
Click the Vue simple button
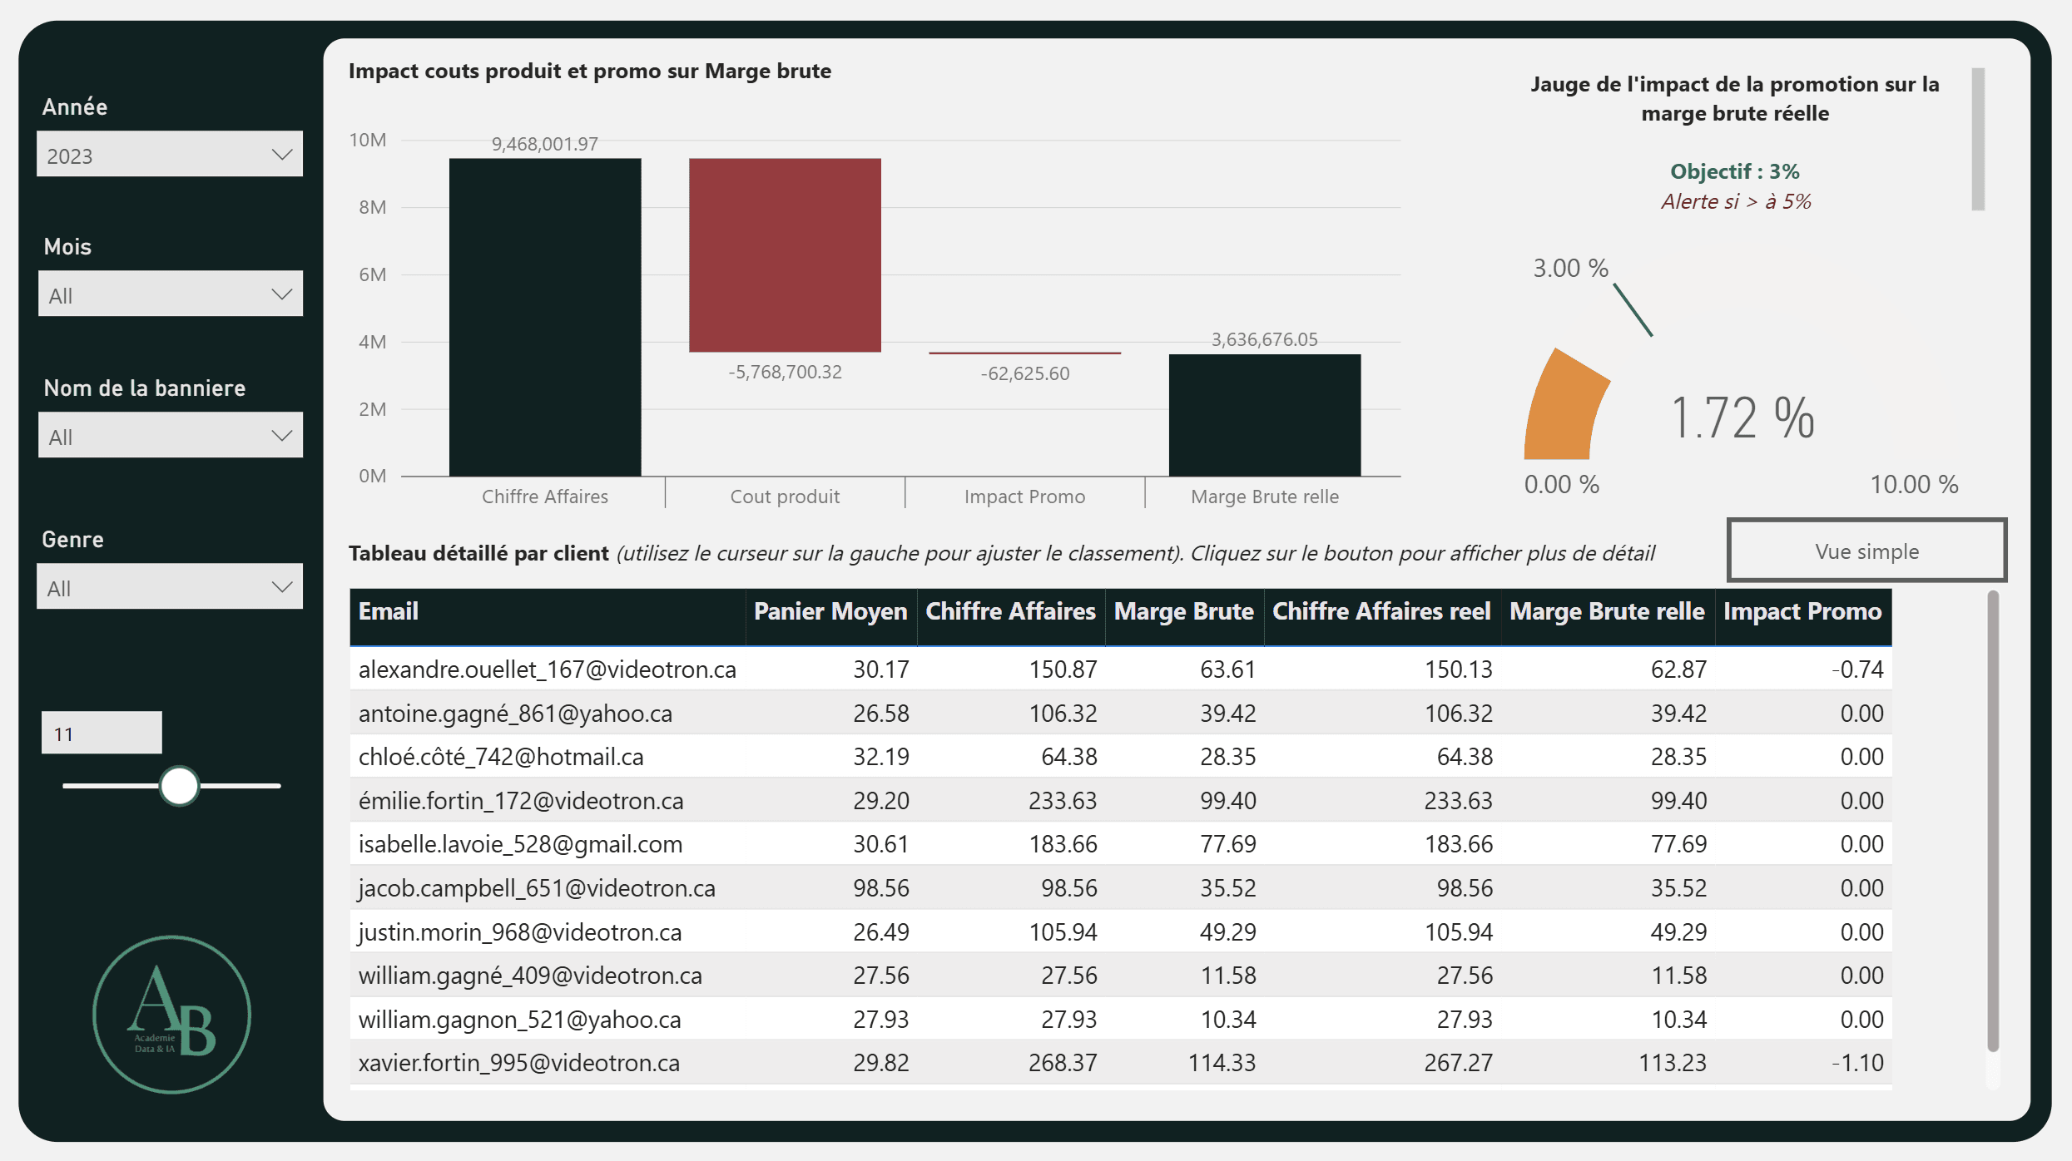1866,551
